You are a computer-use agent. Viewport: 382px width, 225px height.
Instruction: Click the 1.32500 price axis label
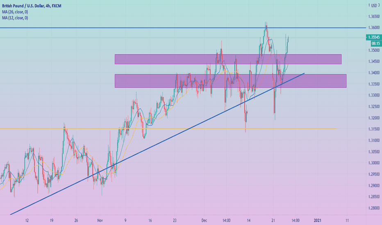point(374,106)
